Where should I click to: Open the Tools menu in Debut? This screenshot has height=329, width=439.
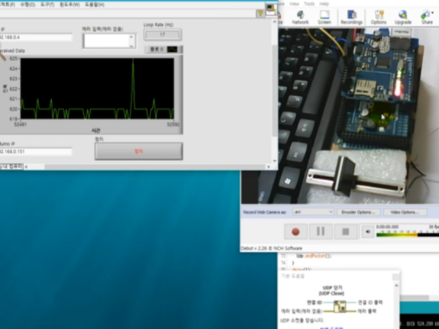309,4
